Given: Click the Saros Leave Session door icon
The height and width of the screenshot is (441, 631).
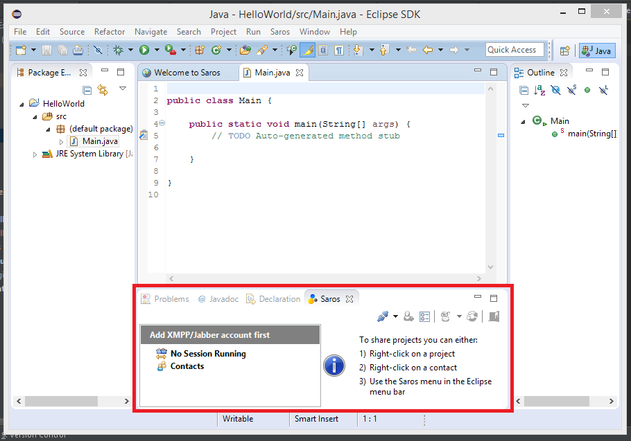Looking at the screenshot, I should (494, 316).
